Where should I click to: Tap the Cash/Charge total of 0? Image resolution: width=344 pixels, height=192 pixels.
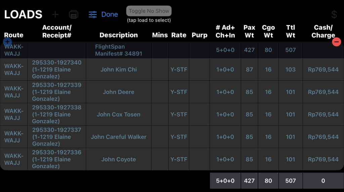click(323, 181)
